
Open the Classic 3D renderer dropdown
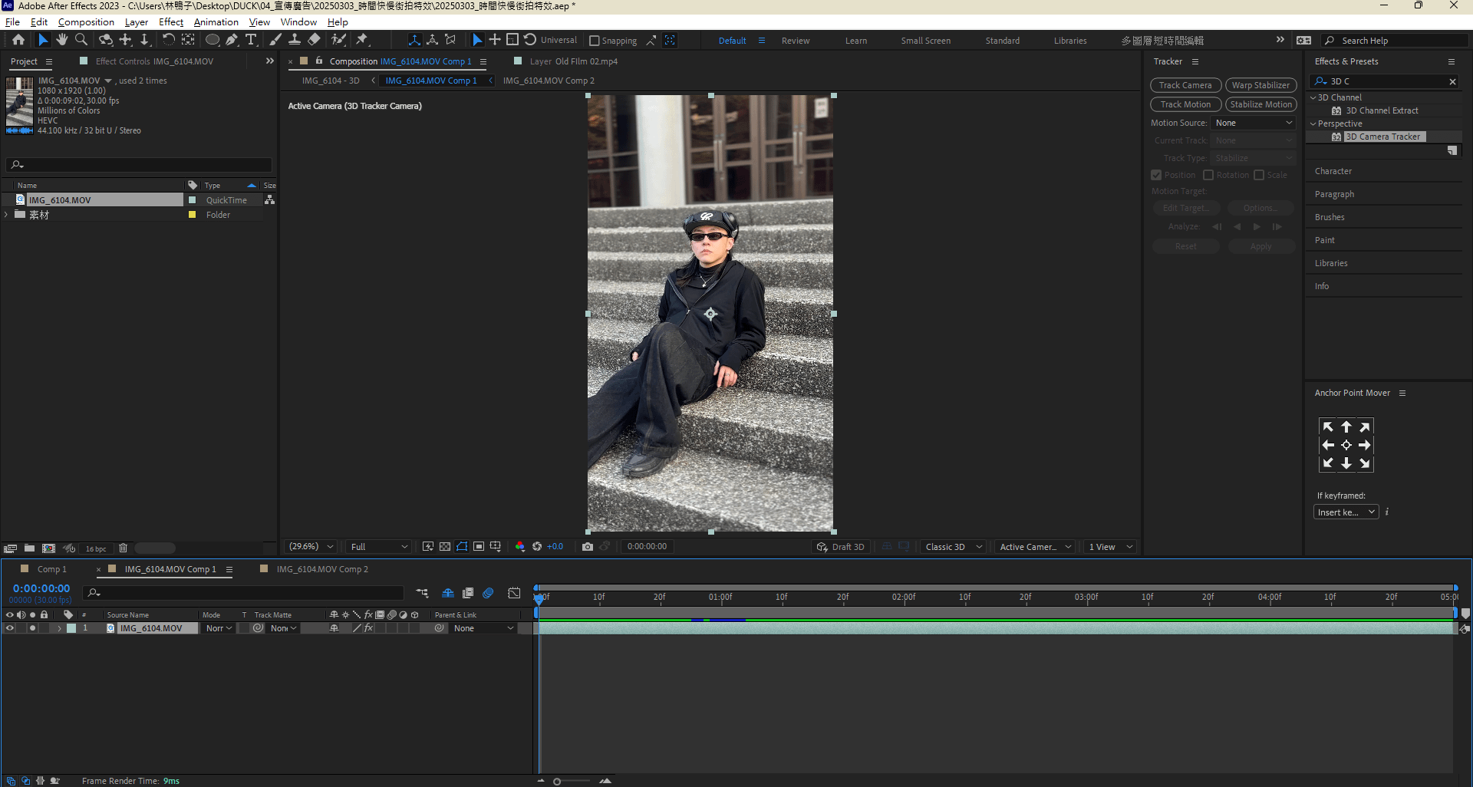(954, 547)
